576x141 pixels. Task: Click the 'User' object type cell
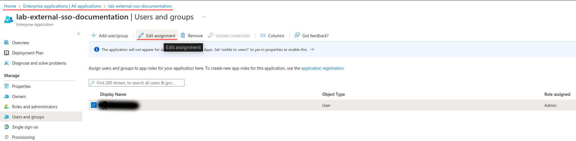click(326, 105)
